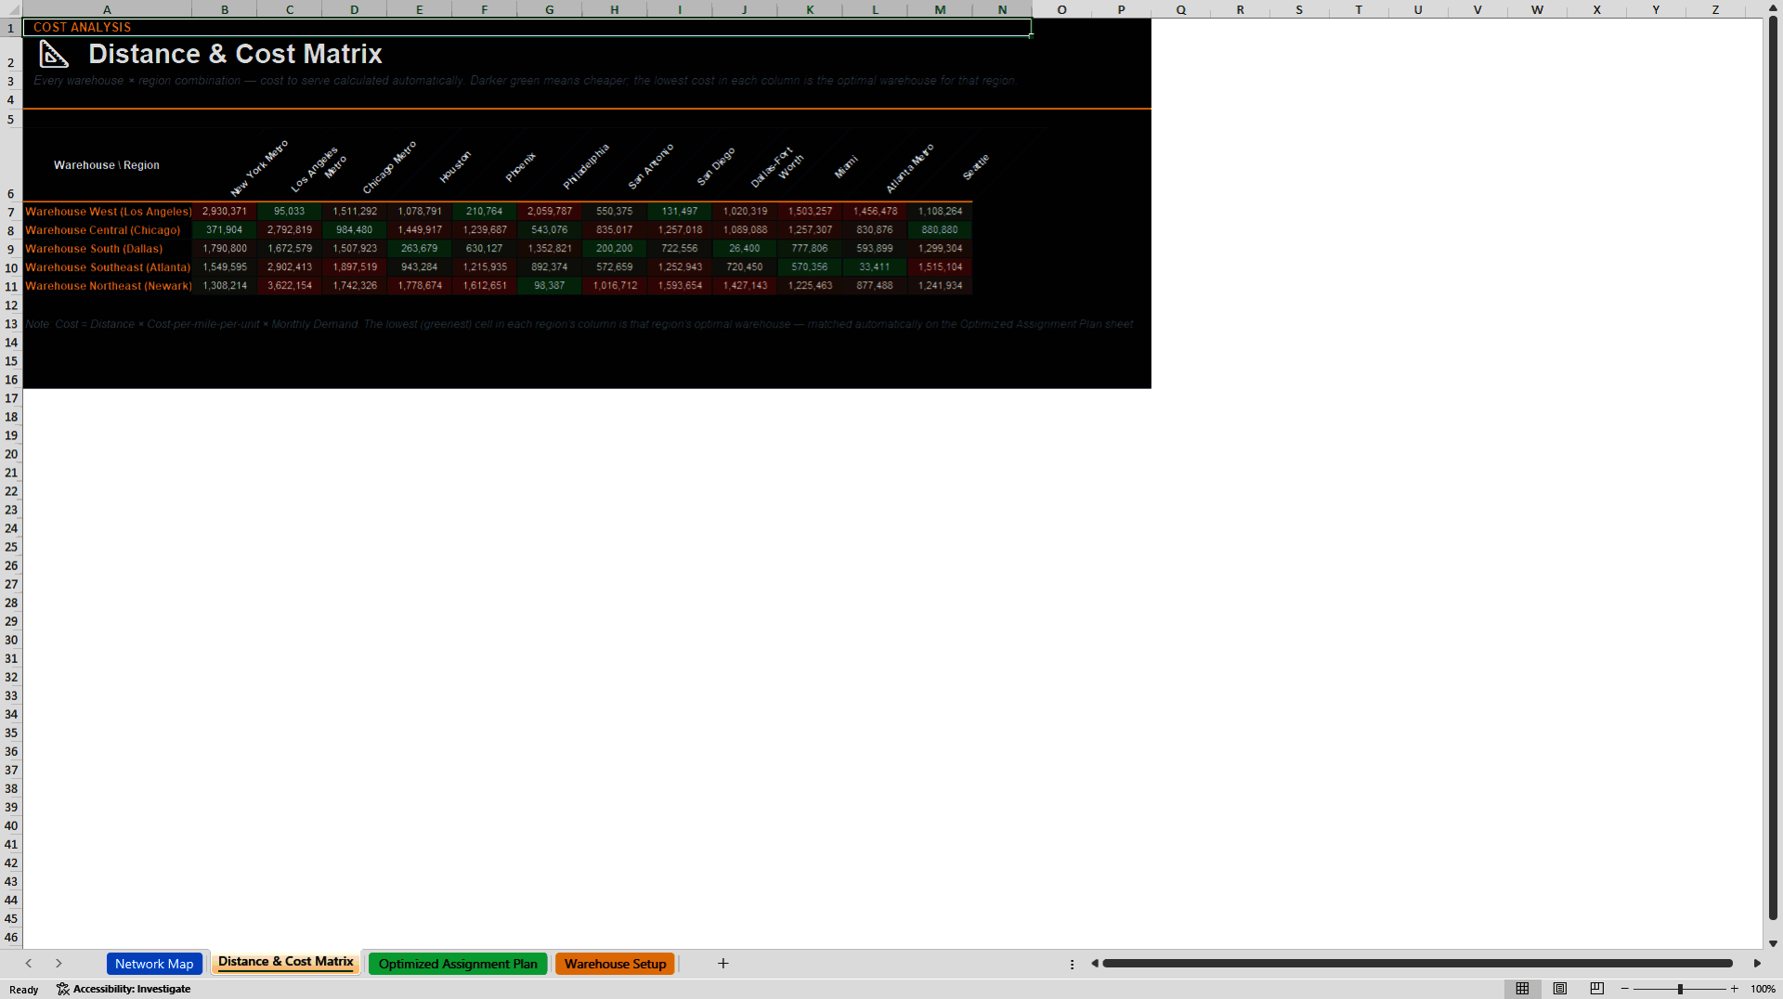The width and height of the screenshot is (1783, 999).
Task: Select Warehouse Northeast (Newark) row label
Action: [108, 286]
